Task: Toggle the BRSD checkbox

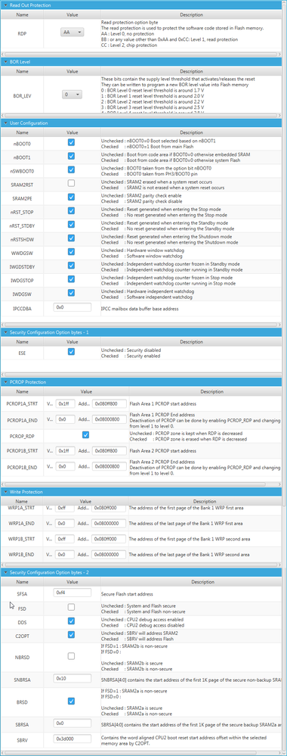Action: pos(71,701)
